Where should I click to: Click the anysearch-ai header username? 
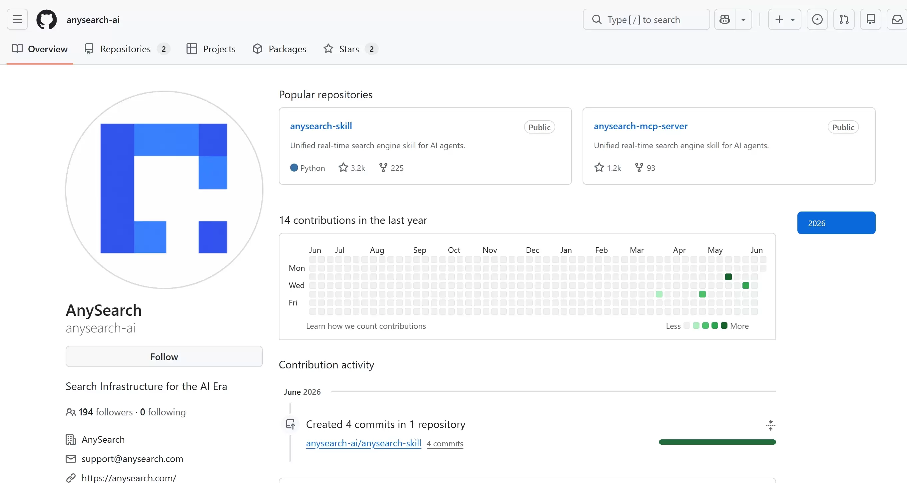pyautogui.click(x=93, y=20)
